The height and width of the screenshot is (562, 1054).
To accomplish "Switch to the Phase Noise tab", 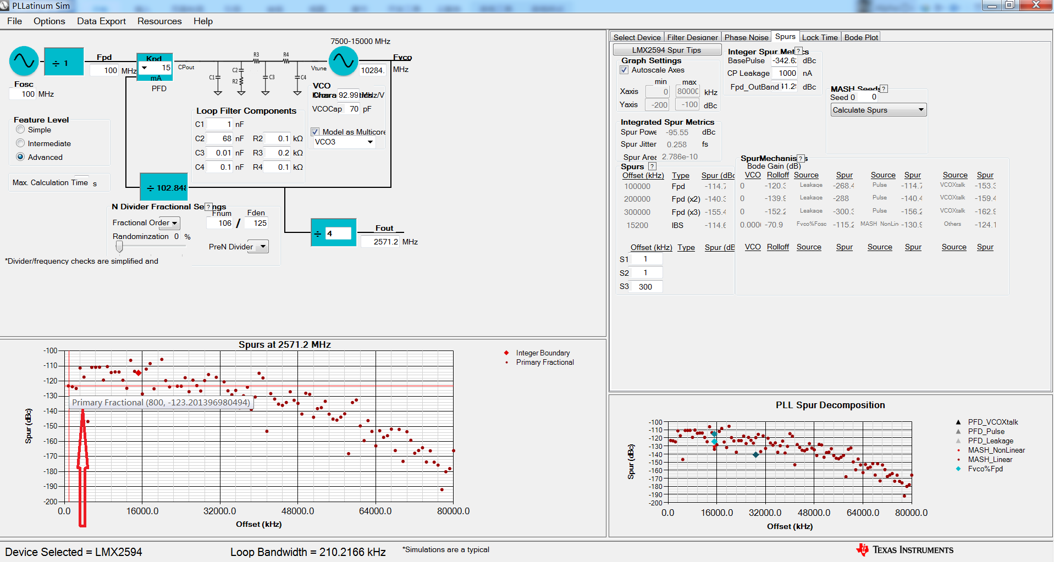I will [x=746, y=37].
